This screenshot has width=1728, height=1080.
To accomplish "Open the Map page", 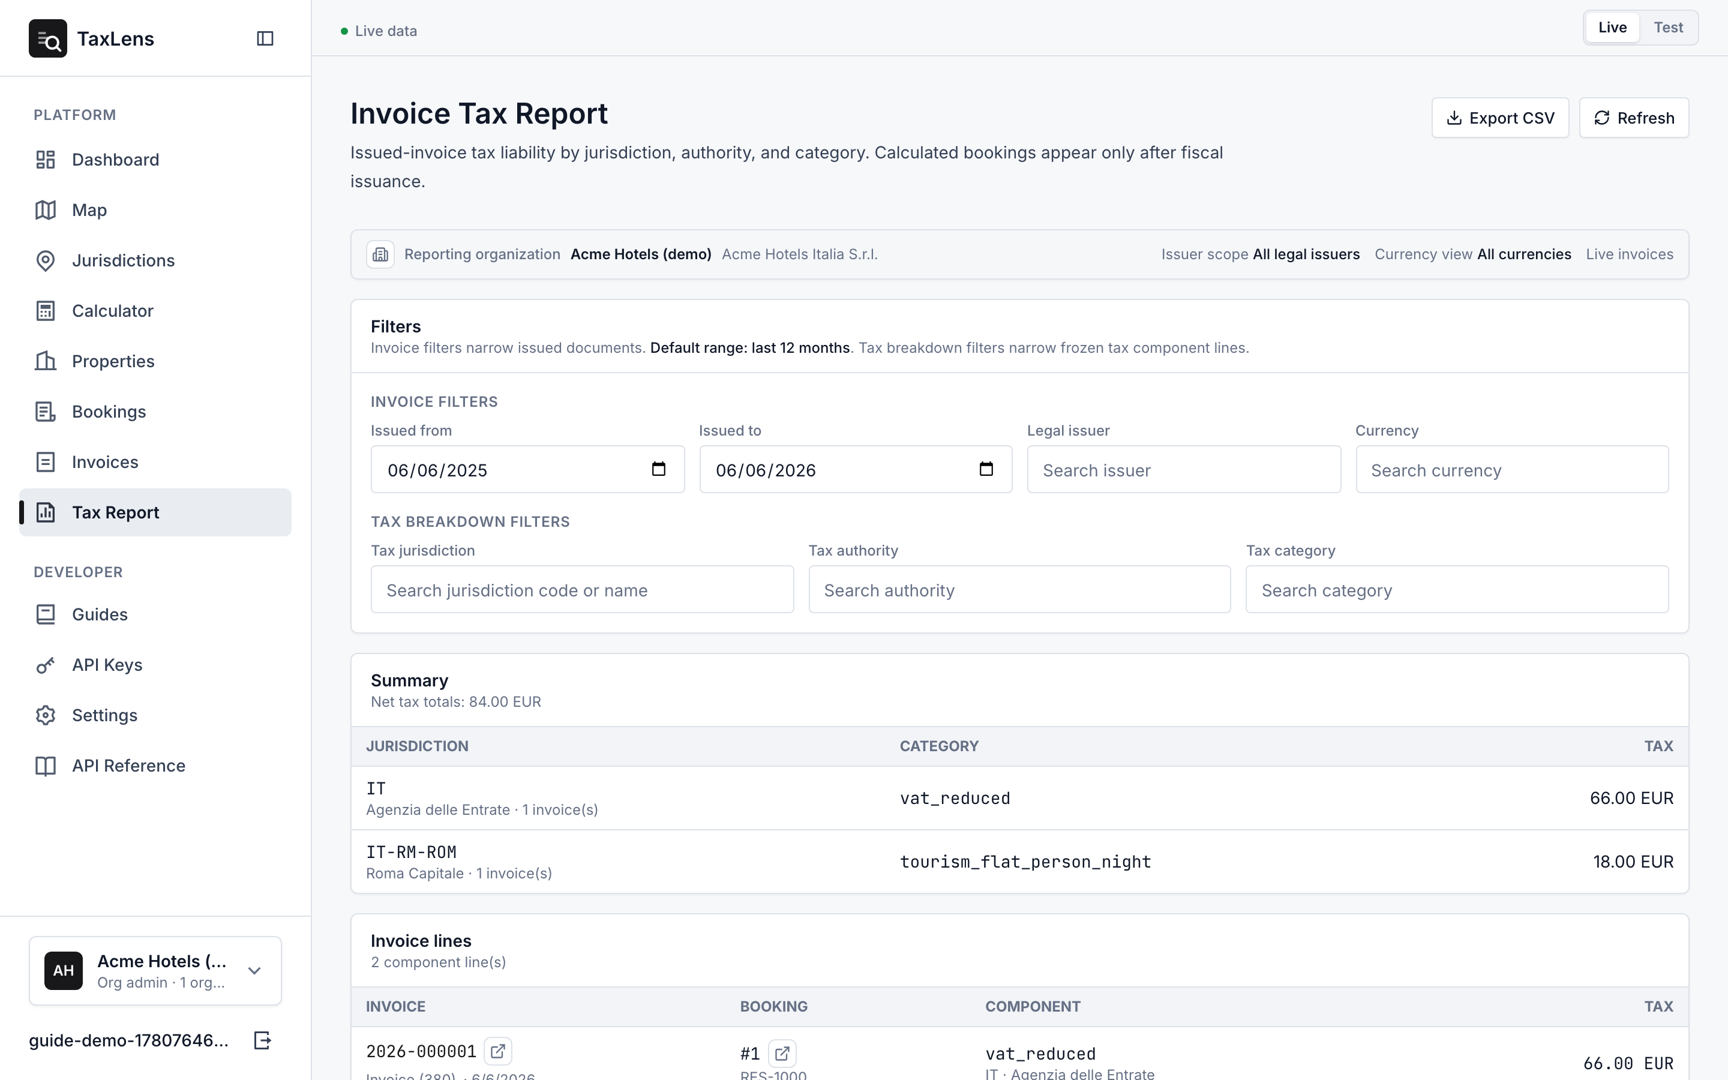I will pyautogui.click(x=155, y=210).
